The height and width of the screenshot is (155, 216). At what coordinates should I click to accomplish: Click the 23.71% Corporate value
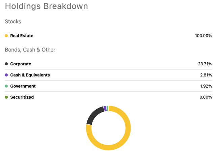[205, 64]
